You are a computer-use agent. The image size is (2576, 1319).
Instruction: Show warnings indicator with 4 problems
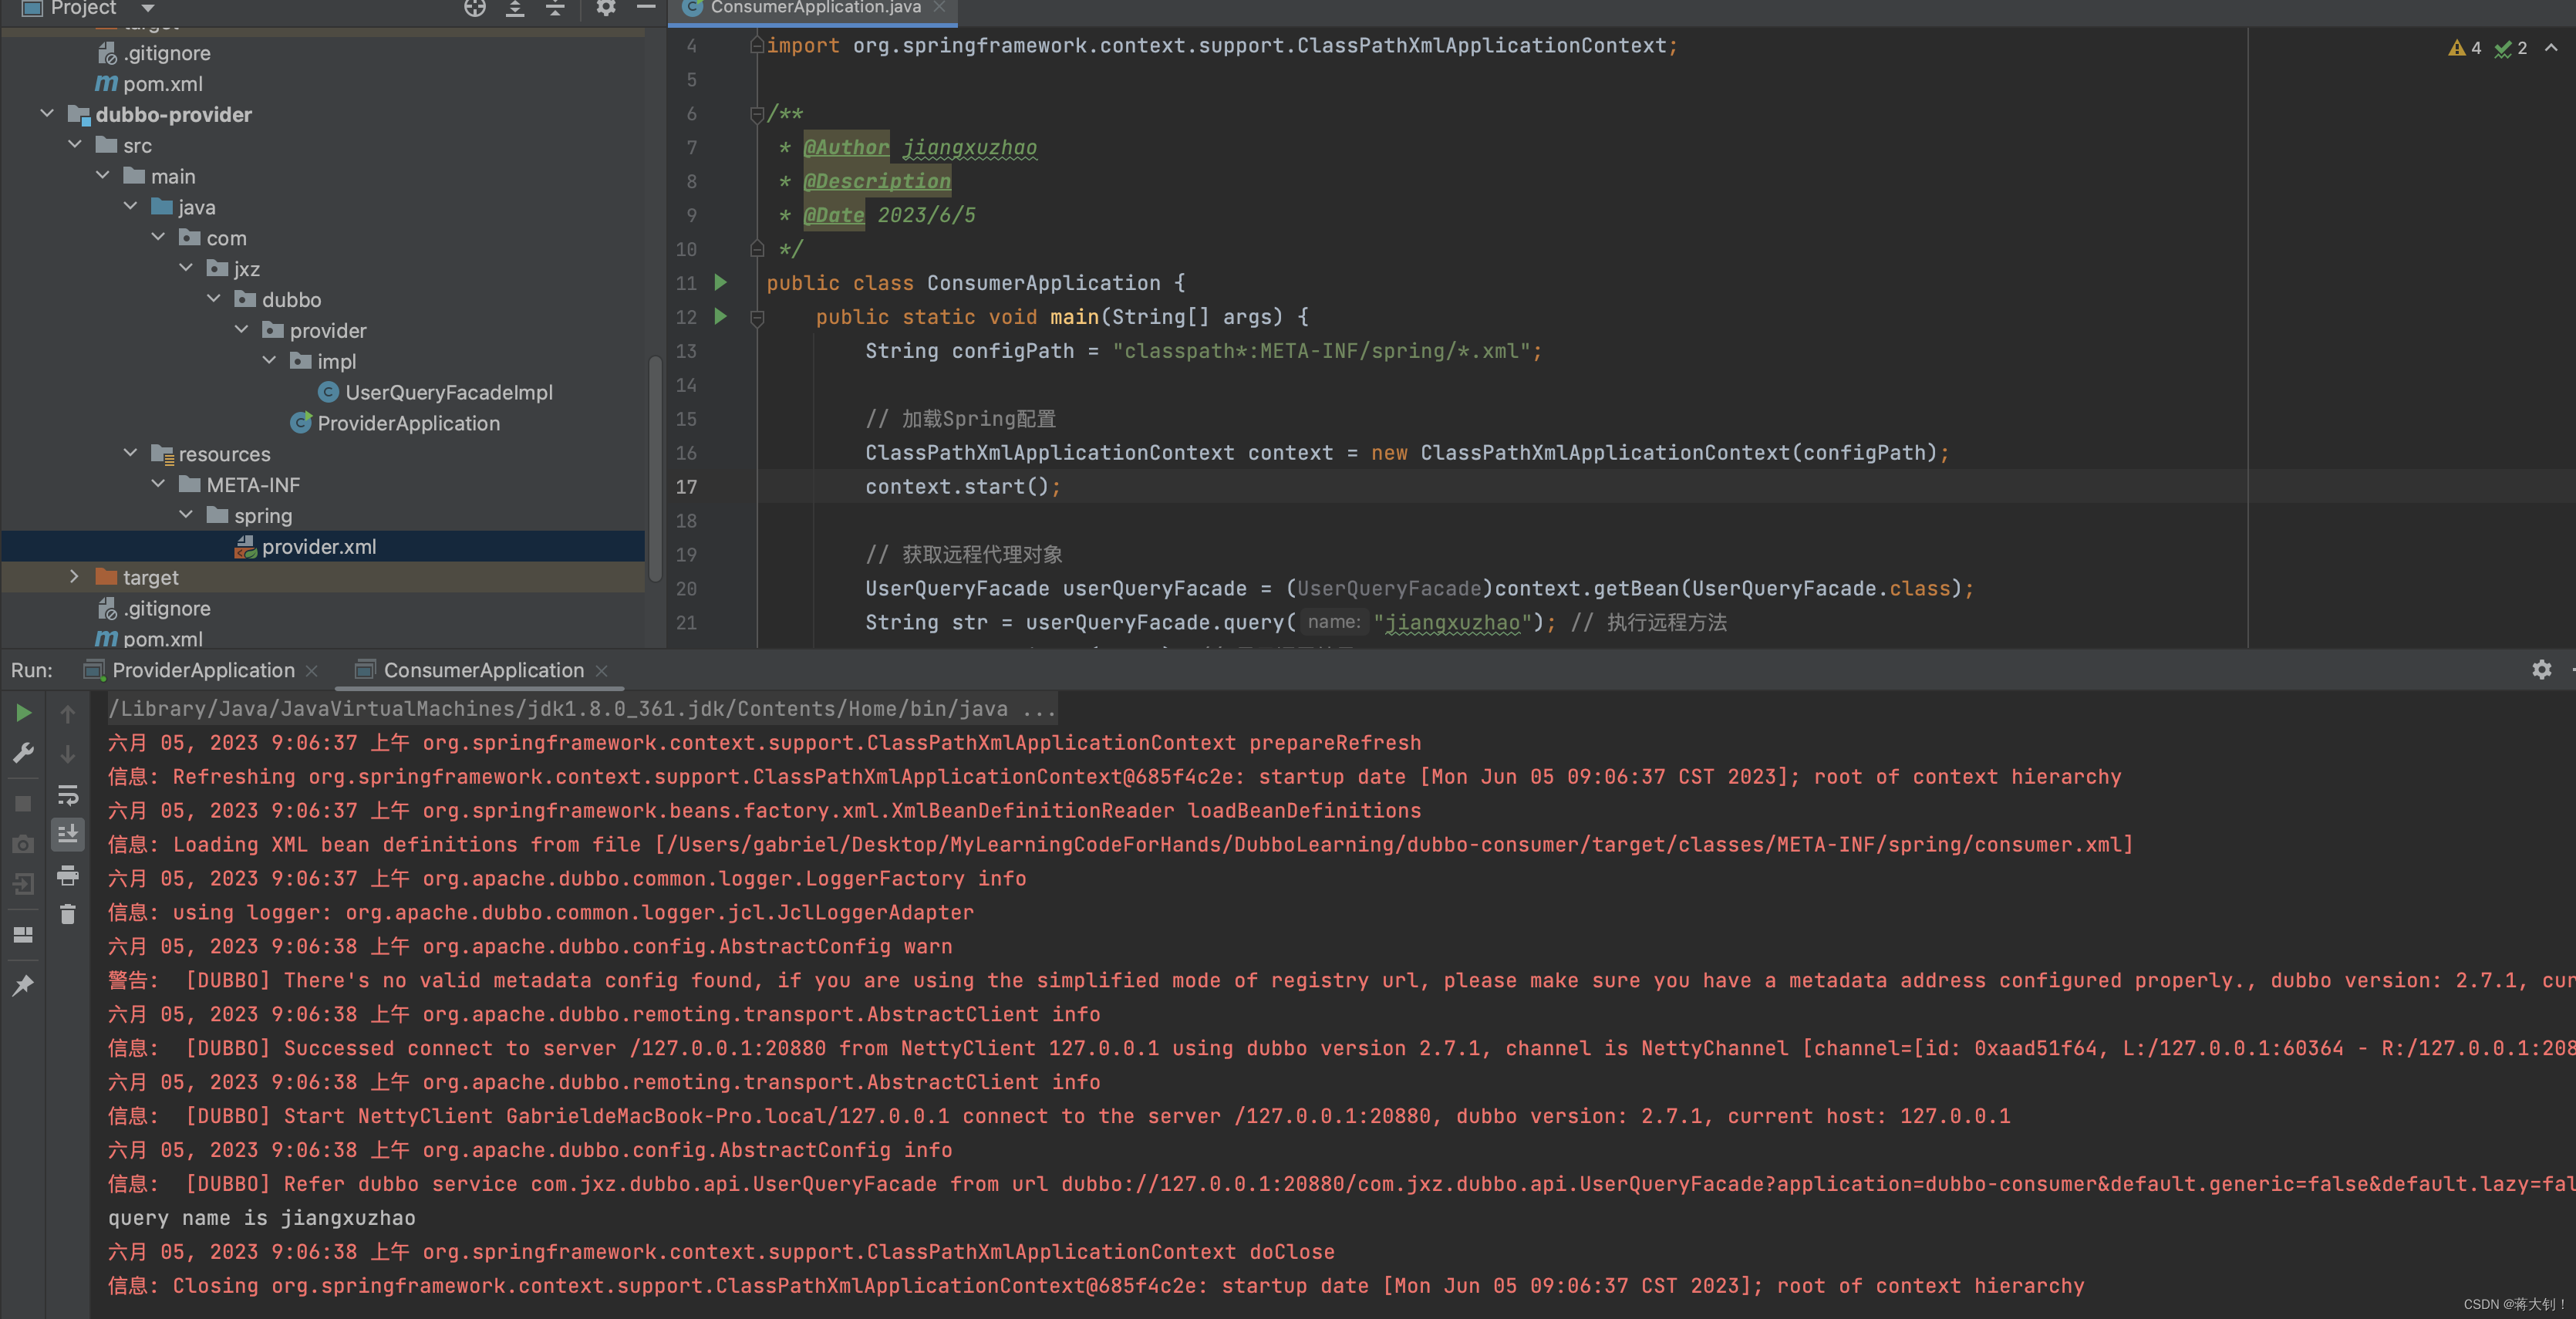pos(2464,48)
